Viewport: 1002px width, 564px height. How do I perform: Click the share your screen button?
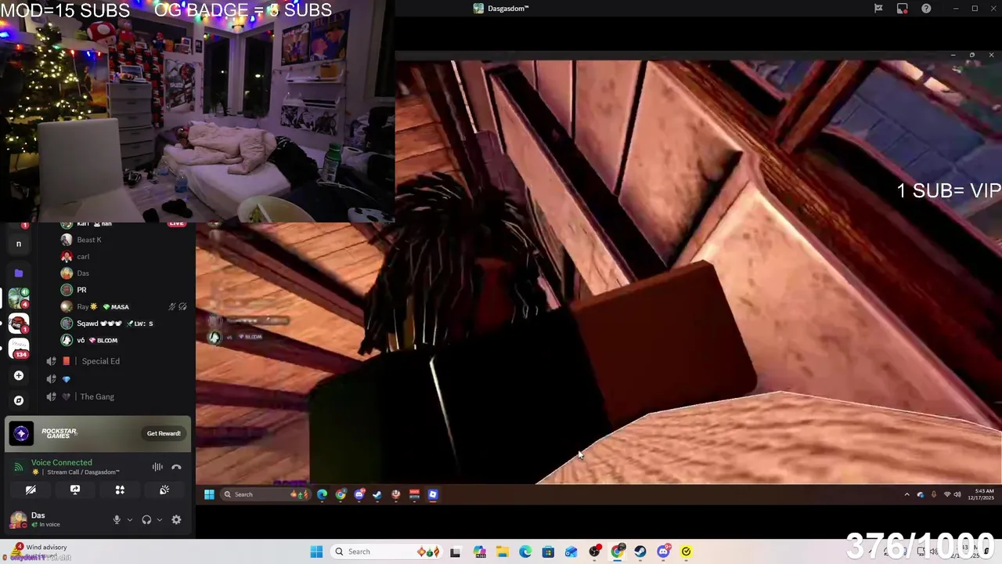(75, 490)
